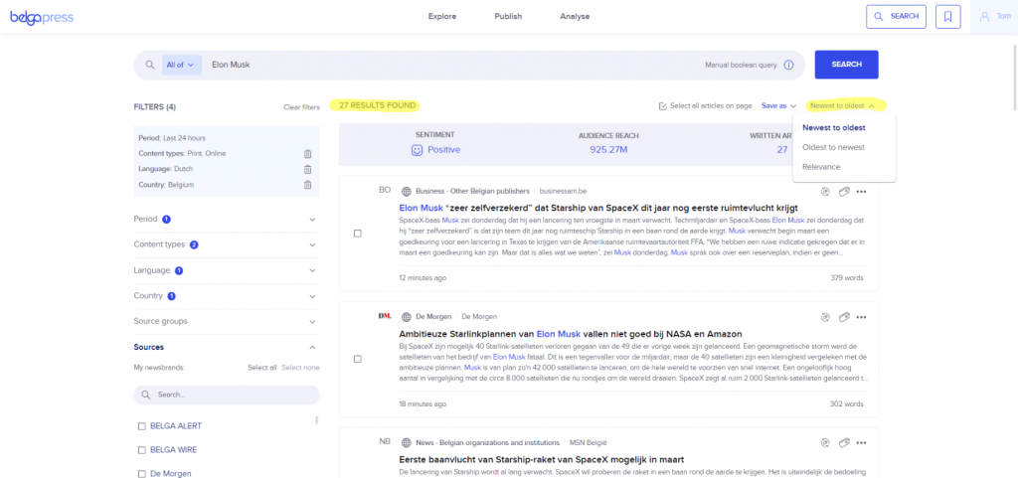Go to the Publish tab
Image resolution: width=1018 pixels, height=478 pixels.
(508, 16)
